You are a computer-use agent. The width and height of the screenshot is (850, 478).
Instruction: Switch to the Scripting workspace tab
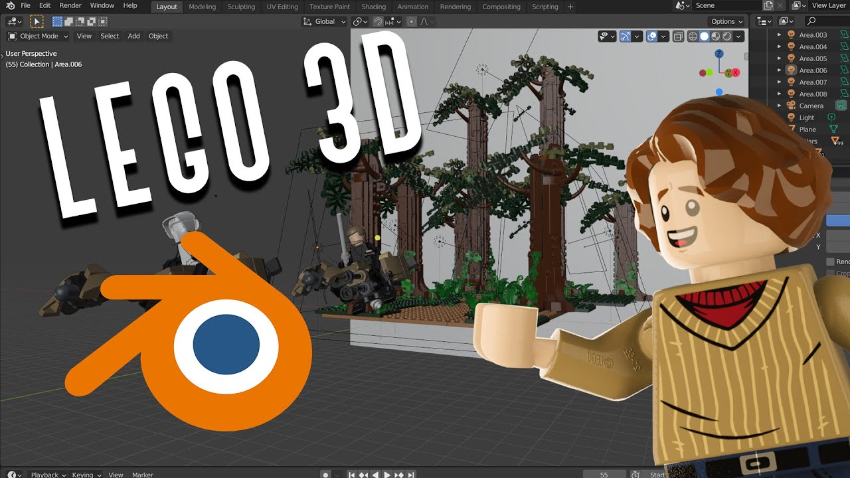545,7
